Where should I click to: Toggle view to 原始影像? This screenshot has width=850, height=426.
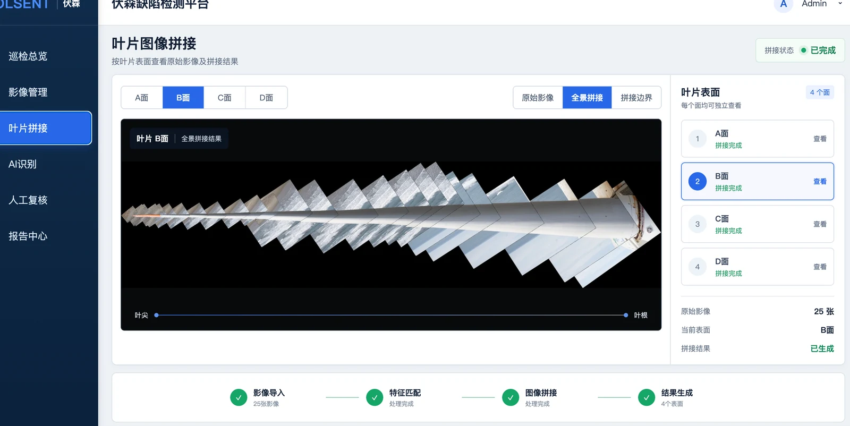tap(538, 98)
